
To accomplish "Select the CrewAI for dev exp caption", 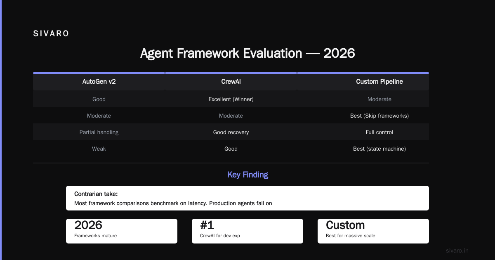I will coord(220,236).
